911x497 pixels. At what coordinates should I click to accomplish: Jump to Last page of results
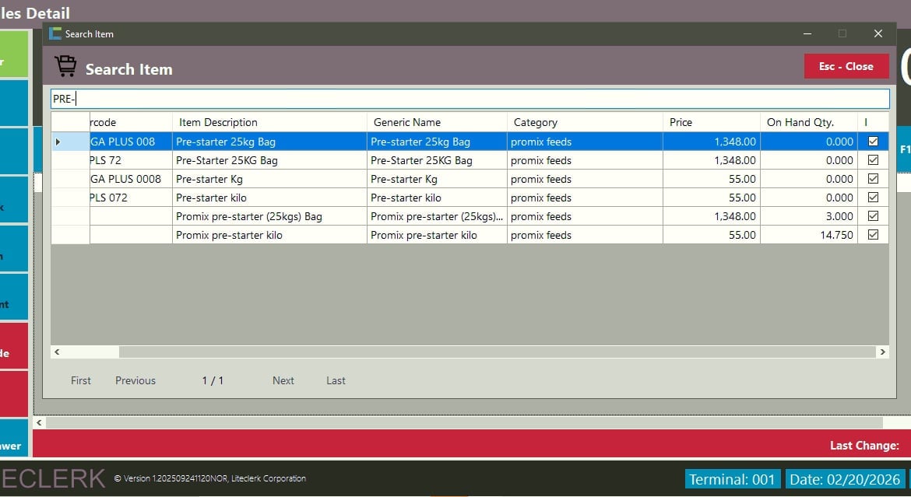[x=336, y=380]
